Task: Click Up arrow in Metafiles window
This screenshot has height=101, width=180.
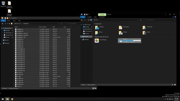Action: [x=9, y=24]
